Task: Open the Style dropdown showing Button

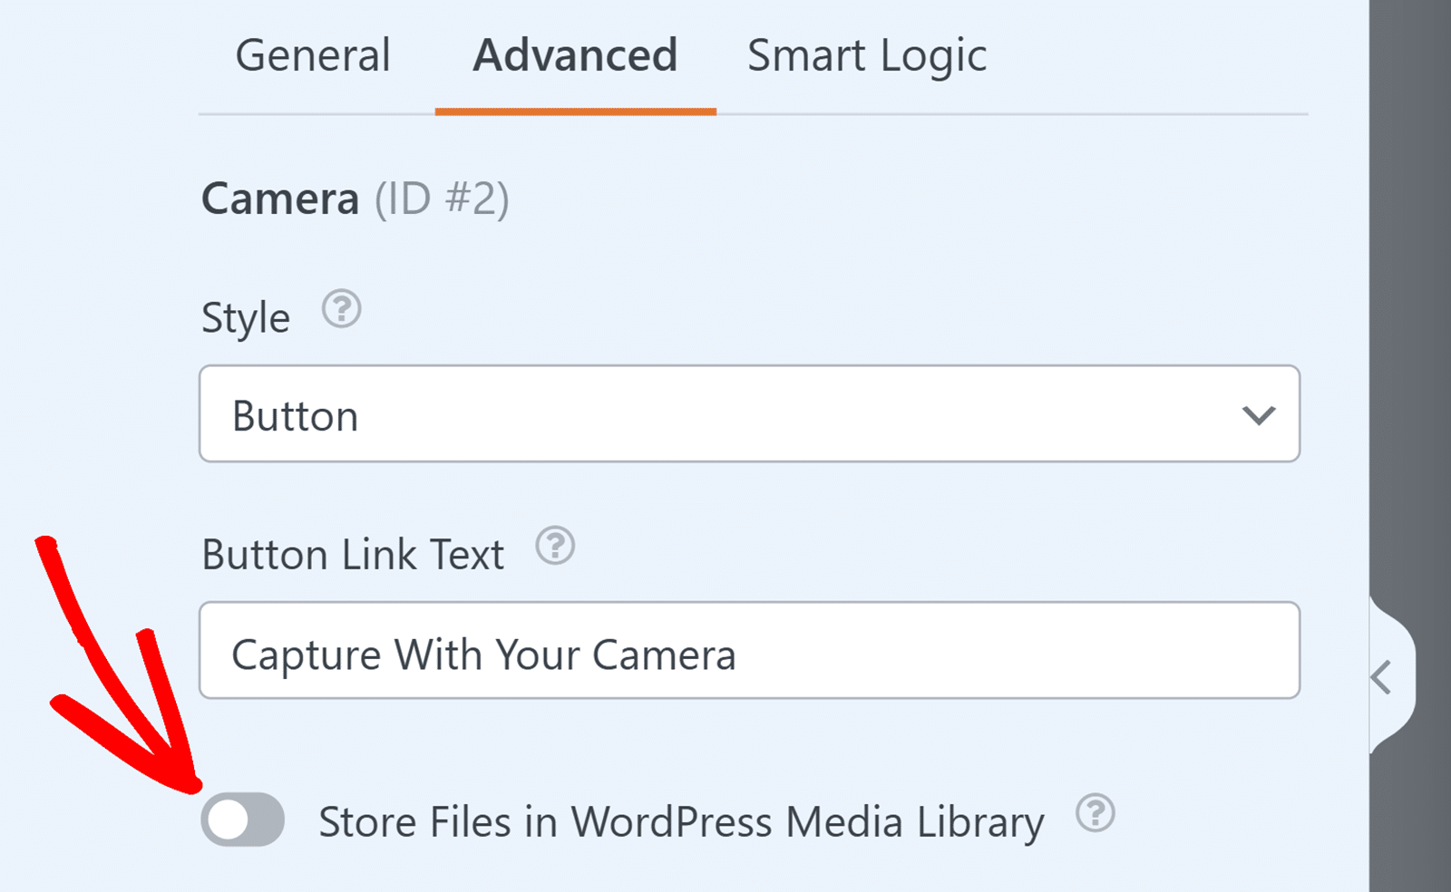Action: 749,415
